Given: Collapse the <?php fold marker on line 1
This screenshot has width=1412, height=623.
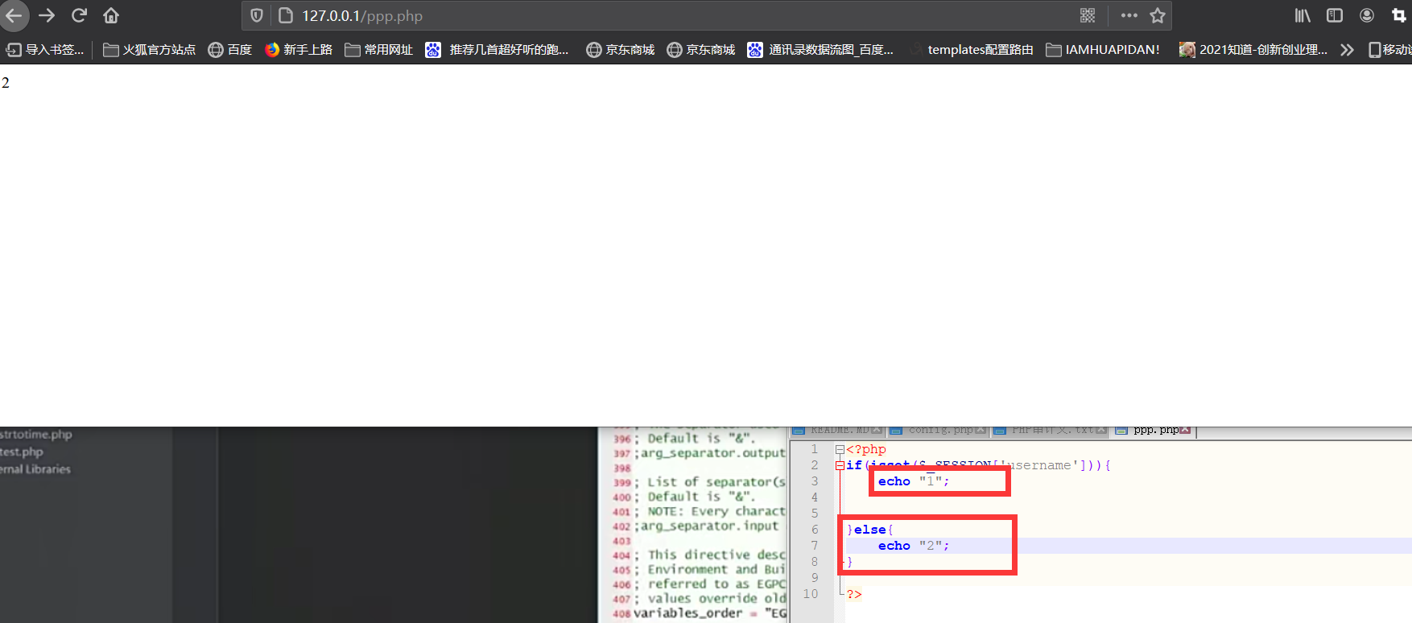Looking at the screenshot, I should tap(840, 450).
